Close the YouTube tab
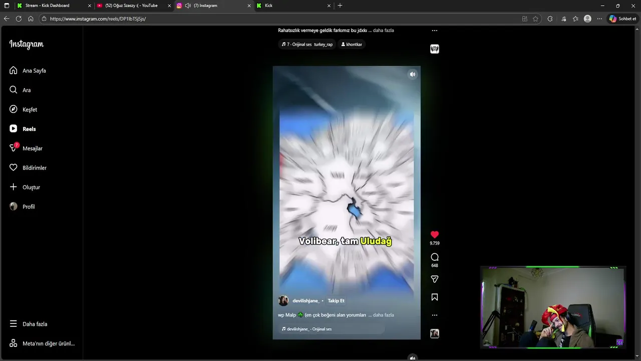 (169, 6)
